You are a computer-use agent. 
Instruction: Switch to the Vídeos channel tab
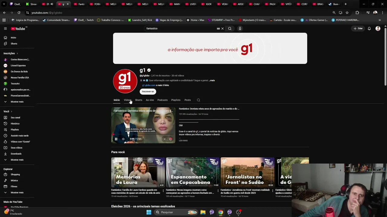128,100
